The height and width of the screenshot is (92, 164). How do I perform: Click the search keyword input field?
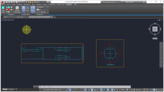[111, 2]
